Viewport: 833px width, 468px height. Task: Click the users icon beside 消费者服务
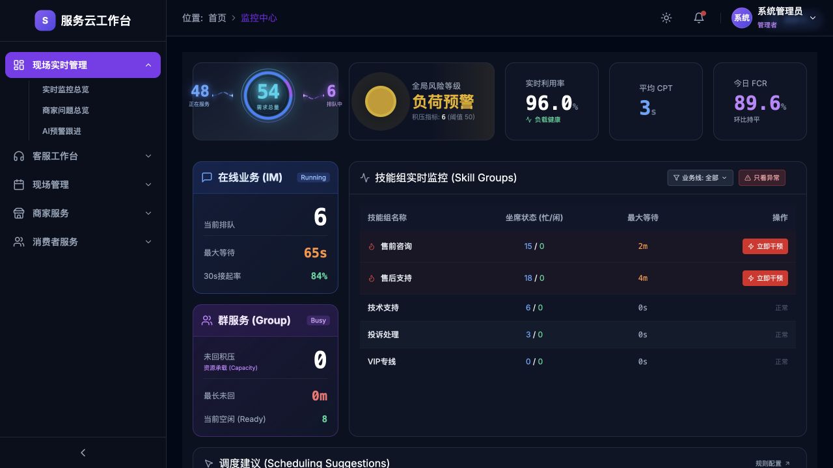tap(19, 242)
